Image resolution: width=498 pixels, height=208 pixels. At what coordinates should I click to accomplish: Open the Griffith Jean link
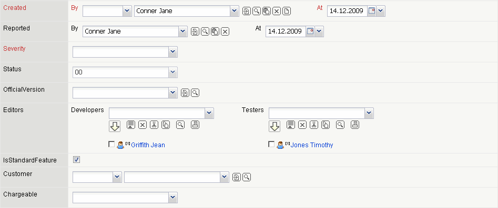pyautogui.click(x=148, y=145)
